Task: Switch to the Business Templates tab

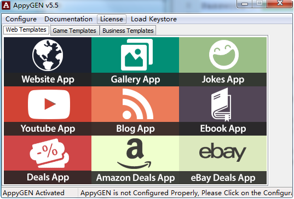Action: pyautogui.click(x=128, y=31)
